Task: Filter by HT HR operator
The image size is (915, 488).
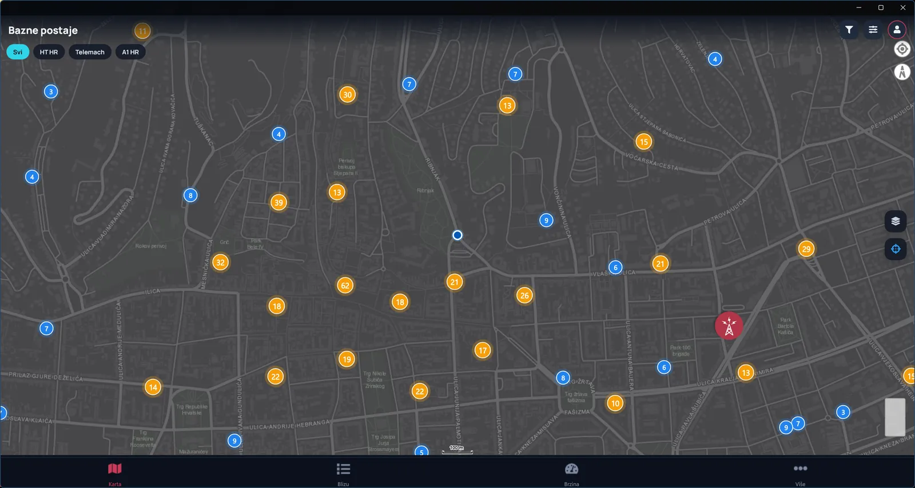Action: pyautogui.click(x=49, y=52)
